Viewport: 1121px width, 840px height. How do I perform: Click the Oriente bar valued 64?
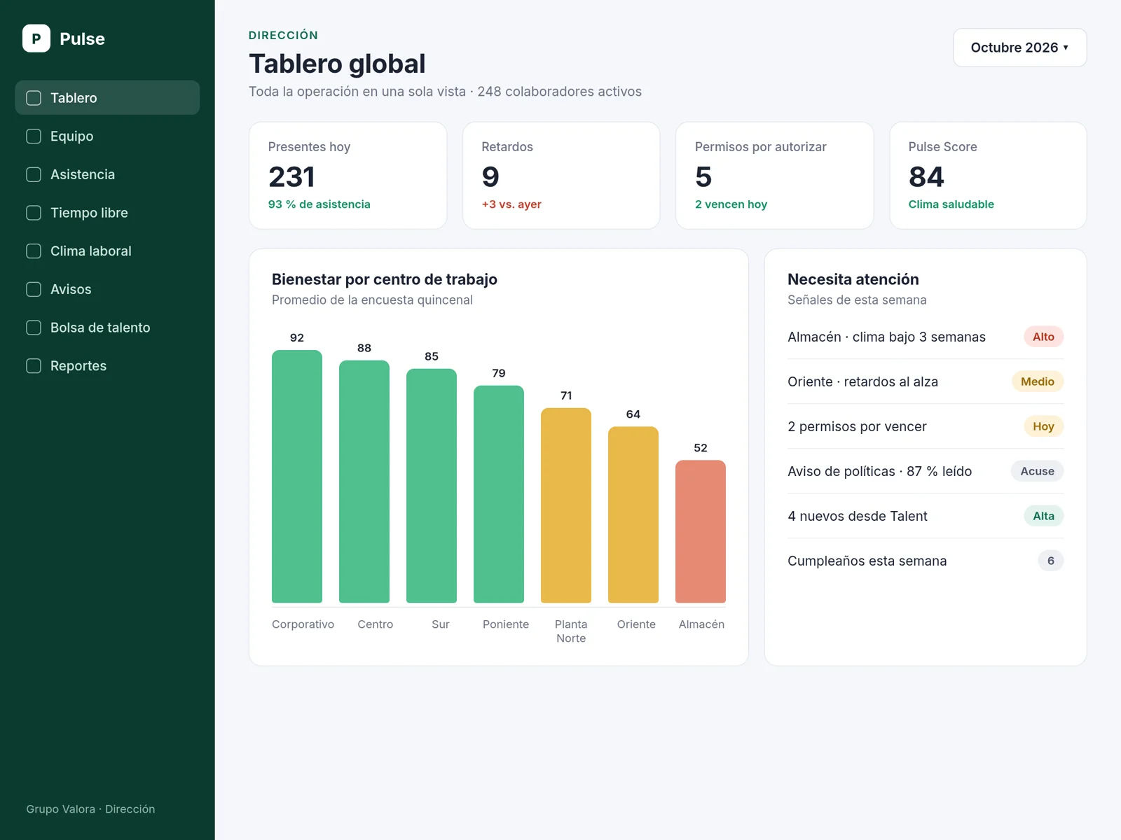[x=633, y=514]
